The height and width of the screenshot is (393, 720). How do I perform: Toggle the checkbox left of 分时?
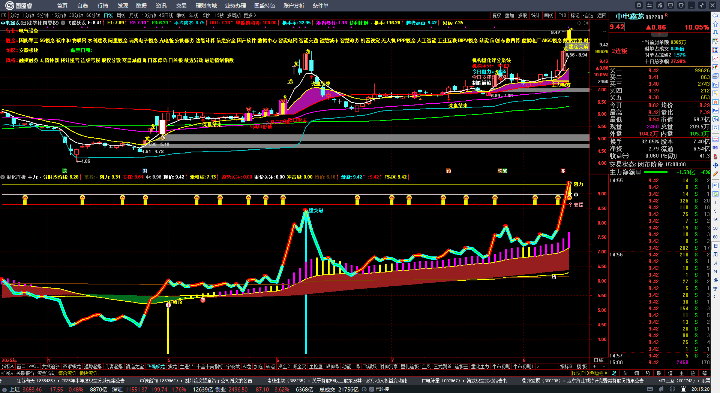(4, 15)
